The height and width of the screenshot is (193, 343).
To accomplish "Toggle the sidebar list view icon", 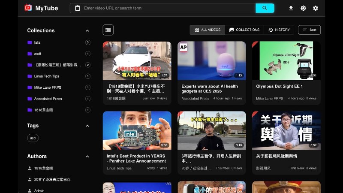I will pyautogui.click(x=108, y=30).
